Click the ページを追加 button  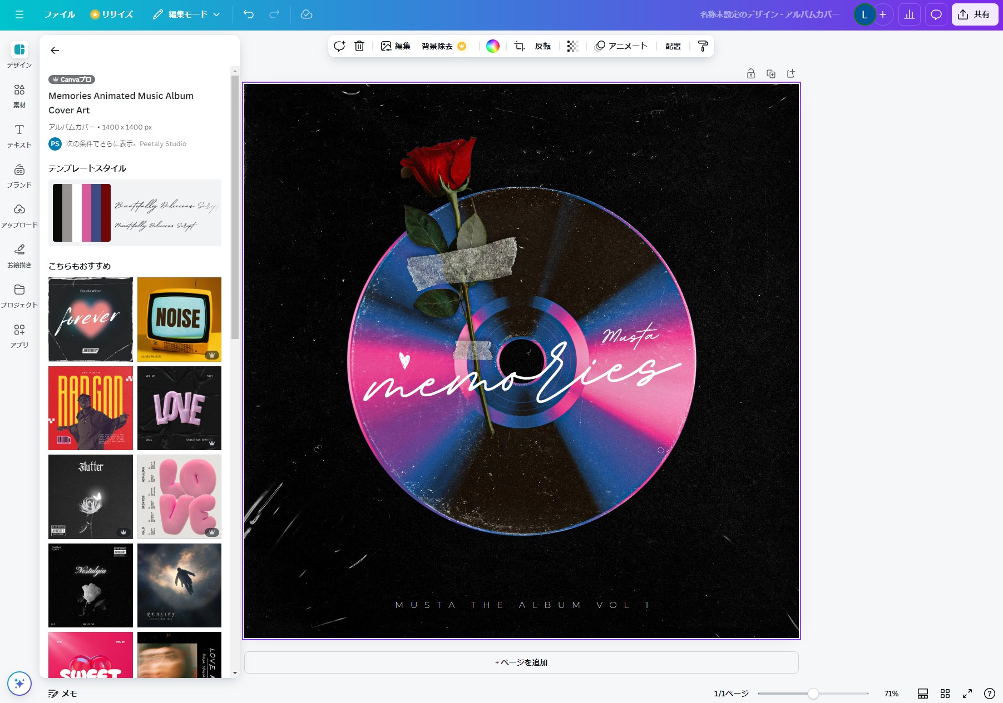[521, 662]
